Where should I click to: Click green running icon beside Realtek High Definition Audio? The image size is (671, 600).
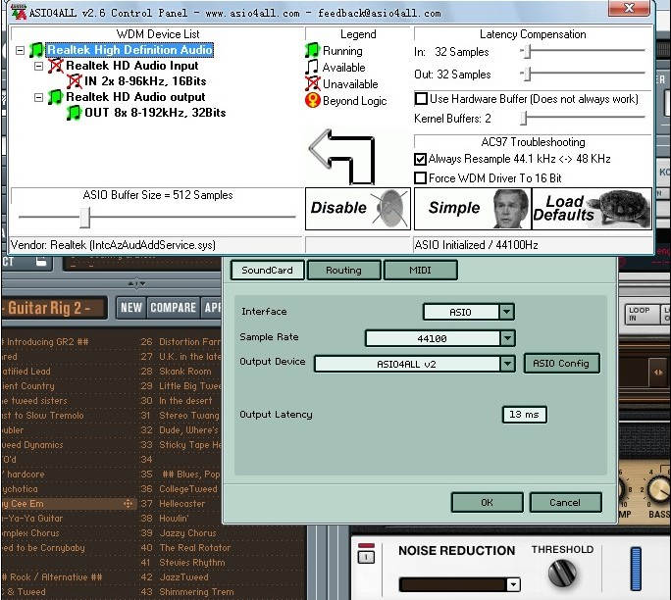point(36,50)
